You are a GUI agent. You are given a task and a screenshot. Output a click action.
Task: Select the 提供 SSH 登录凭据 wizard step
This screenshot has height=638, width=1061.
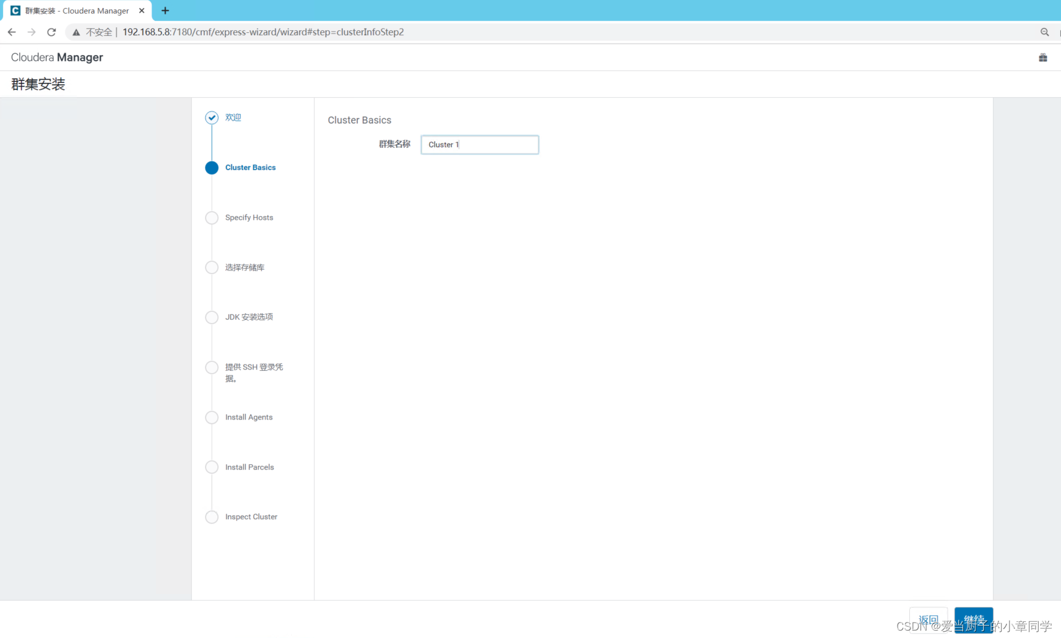(254, 373)
